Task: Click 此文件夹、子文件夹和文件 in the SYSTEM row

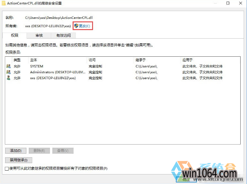Action: [202, 66]
